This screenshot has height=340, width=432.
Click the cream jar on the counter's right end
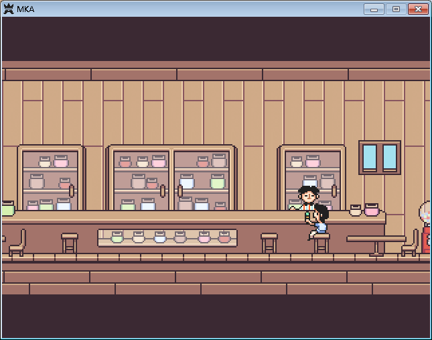point(356,211)
